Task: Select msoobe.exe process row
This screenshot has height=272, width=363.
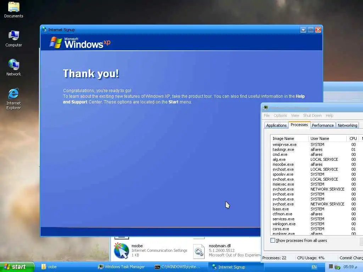Action: click(x=317, y=164)
